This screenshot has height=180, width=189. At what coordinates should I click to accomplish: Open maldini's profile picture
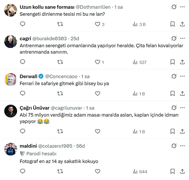point(11,149)
